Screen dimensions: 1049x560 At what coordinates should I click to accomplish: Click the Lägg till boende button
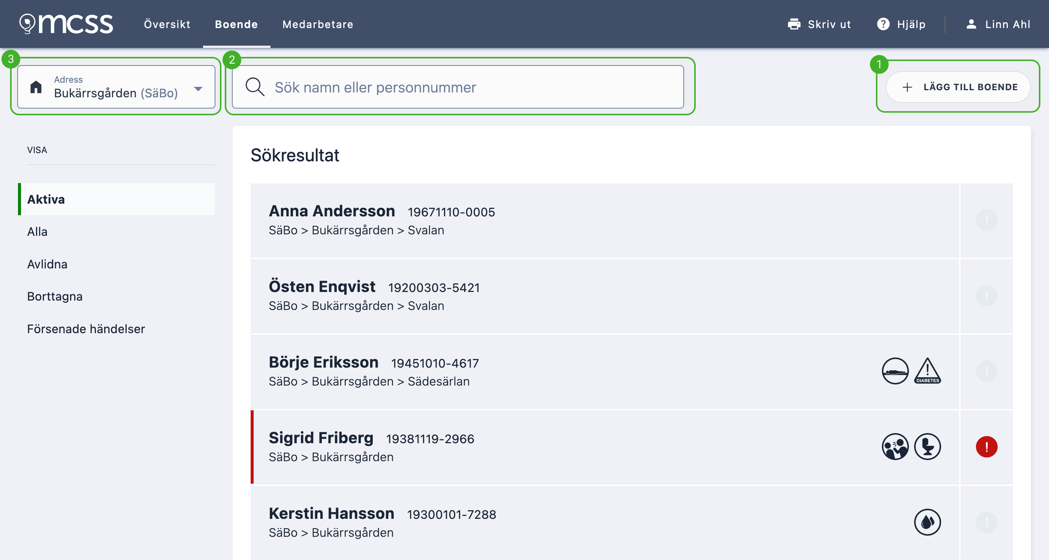(x=958, y=87)
